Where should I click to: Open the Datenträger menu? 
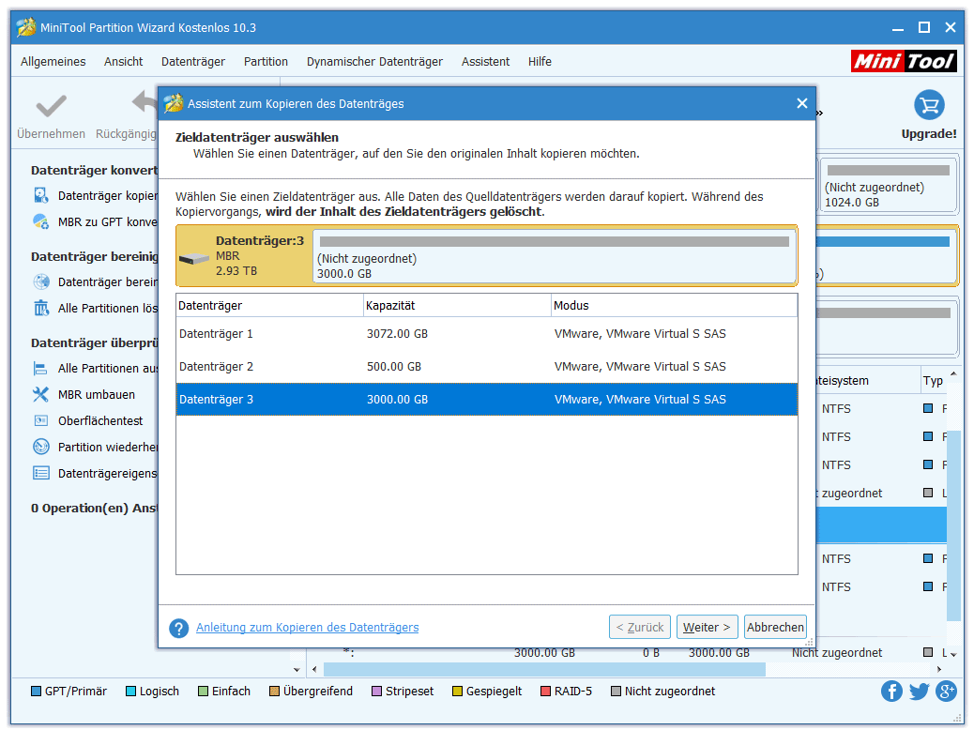pos(193,62)
